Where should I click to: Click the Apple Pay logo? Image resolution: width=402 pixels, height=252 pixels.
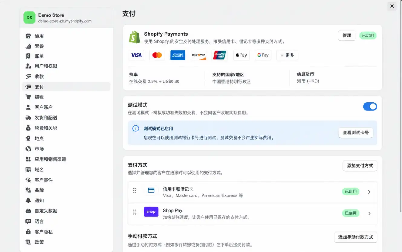pyautogui.click(x=241, y=55)
